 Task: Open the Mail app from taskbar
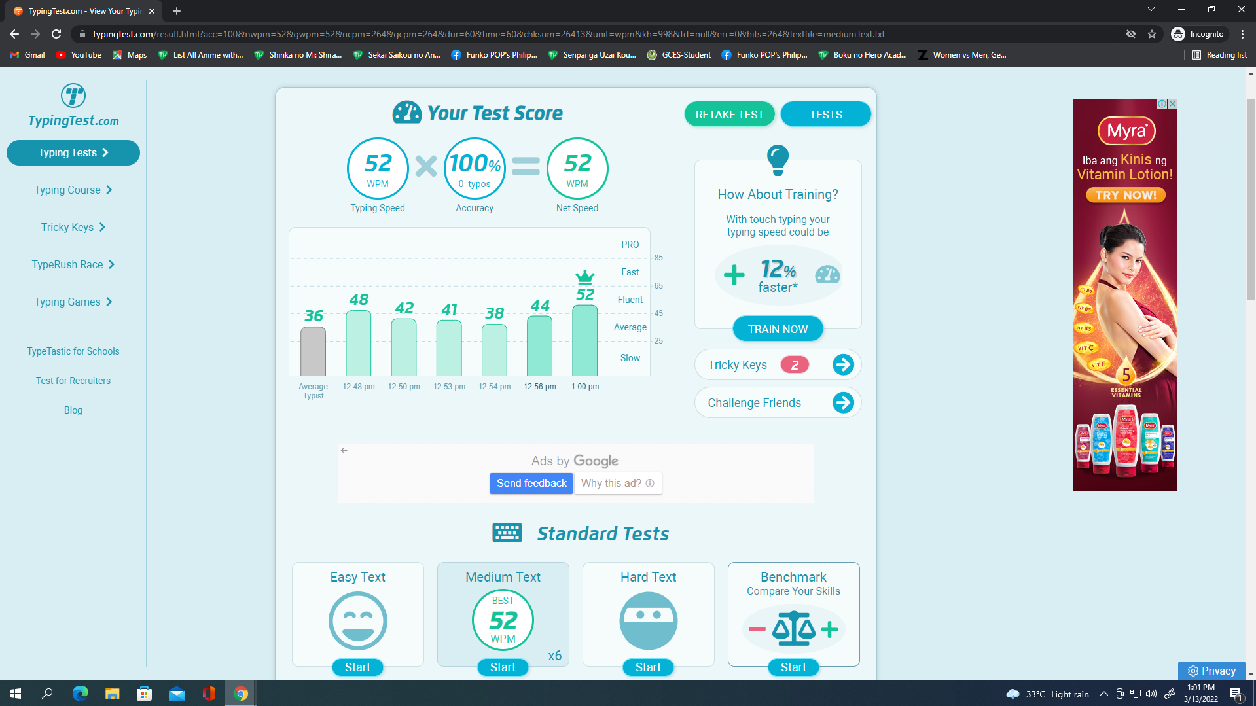(177, 694)
